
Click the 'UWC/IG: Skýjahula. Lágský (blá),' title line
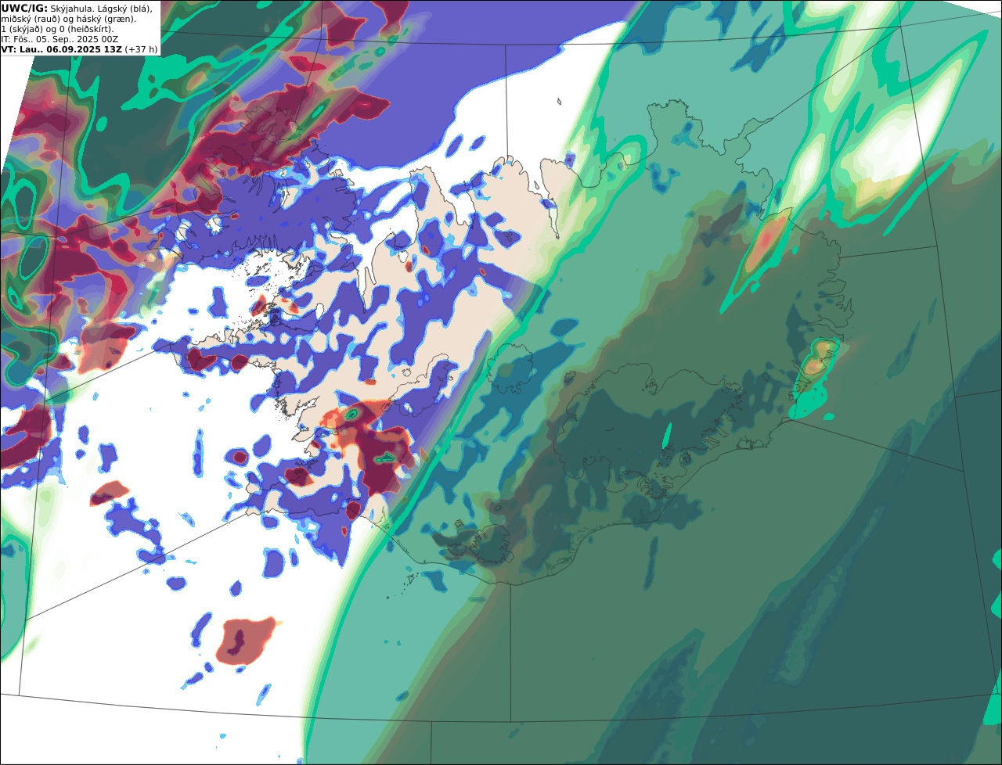pyautogui.click(x=77, y=8)
